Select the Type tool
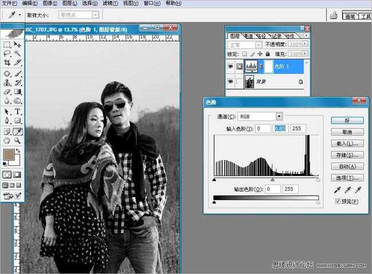 (17, 112)
